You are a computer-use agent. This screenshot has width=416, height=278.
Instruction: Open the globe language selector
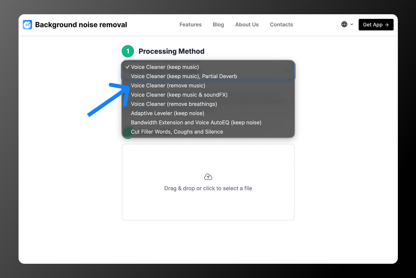pos(344,25)
